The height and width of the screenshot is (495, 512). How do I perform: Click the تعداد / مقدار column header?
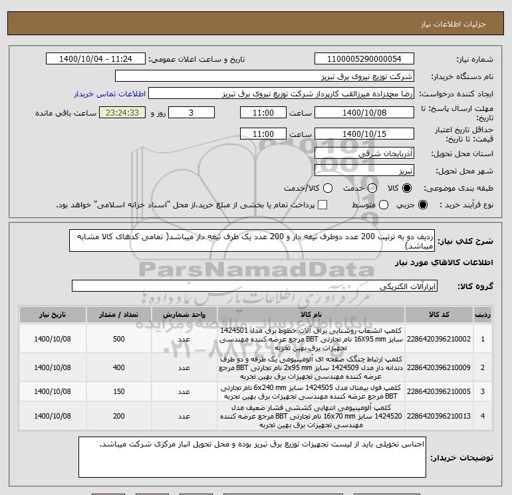(x=118, y=314)
